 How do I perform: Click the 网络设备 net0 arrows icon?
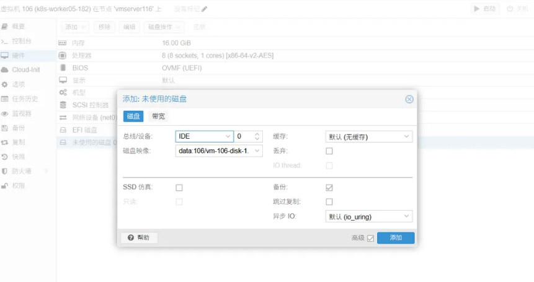[63, 118]
